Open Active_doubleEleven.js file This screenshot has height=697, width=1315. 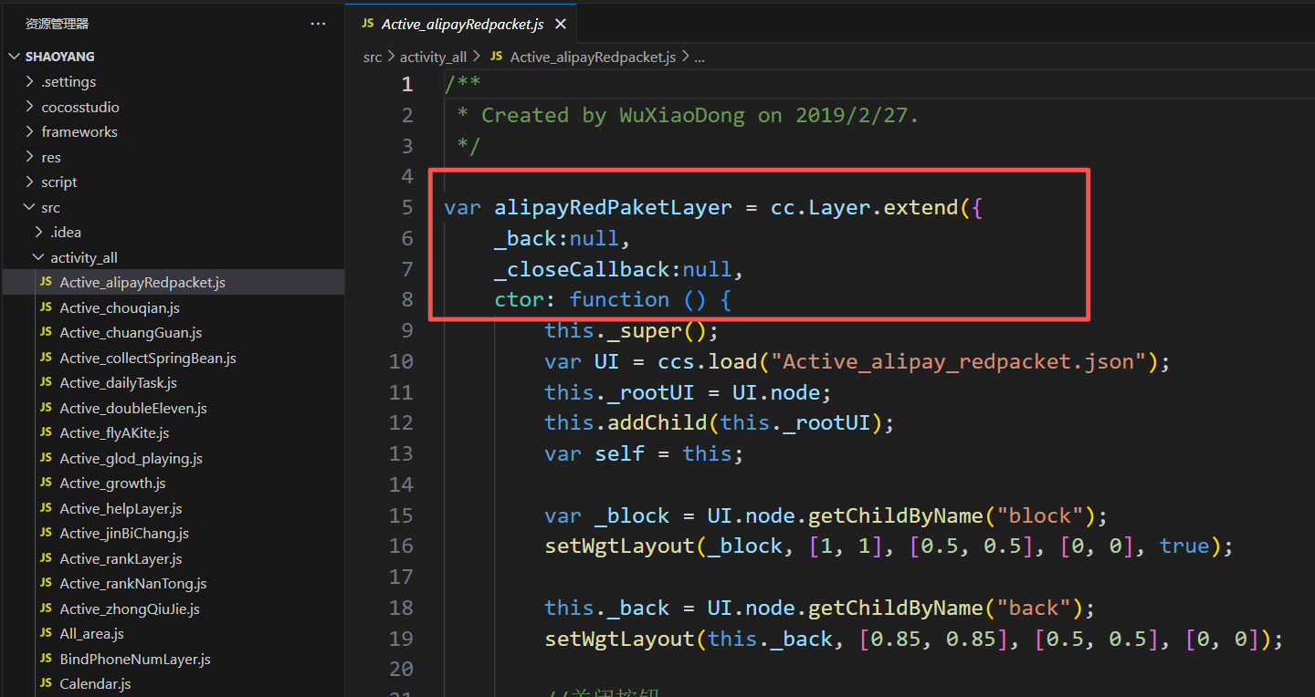pos(174,408)
